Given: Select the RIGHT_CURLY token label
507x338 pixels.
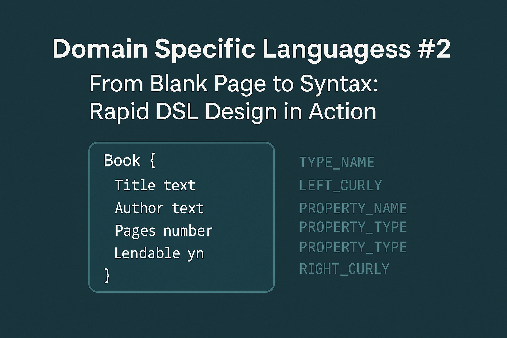Looking at the screenshot, I should click(344, 269).
